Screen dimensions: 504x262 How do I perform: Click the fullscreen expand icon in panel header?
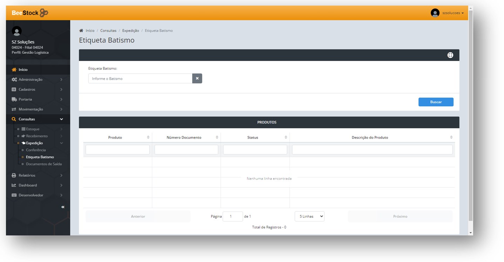450,55
